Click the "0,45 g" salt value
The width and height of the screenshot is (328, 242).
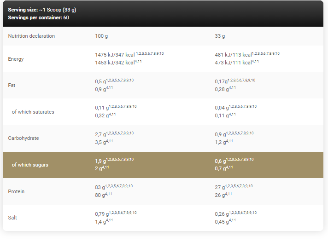click(223, 222)
